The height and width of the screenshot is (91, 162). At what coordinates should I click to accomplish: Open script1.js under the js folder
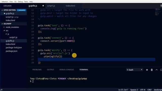[x=13, y=37]
